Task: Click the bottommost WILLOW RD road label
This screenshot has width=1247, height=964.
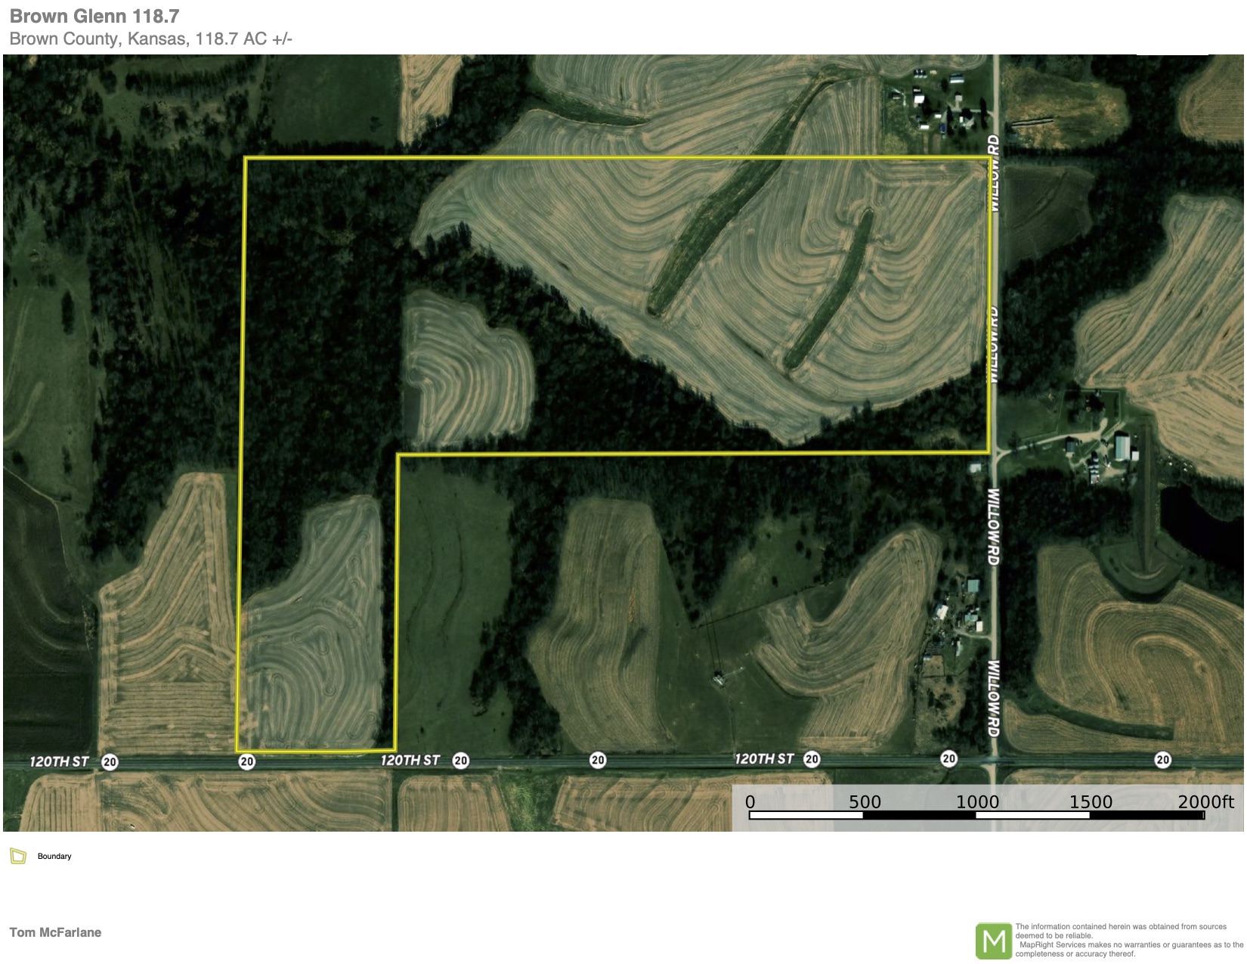Action: (x=993, y=698)
